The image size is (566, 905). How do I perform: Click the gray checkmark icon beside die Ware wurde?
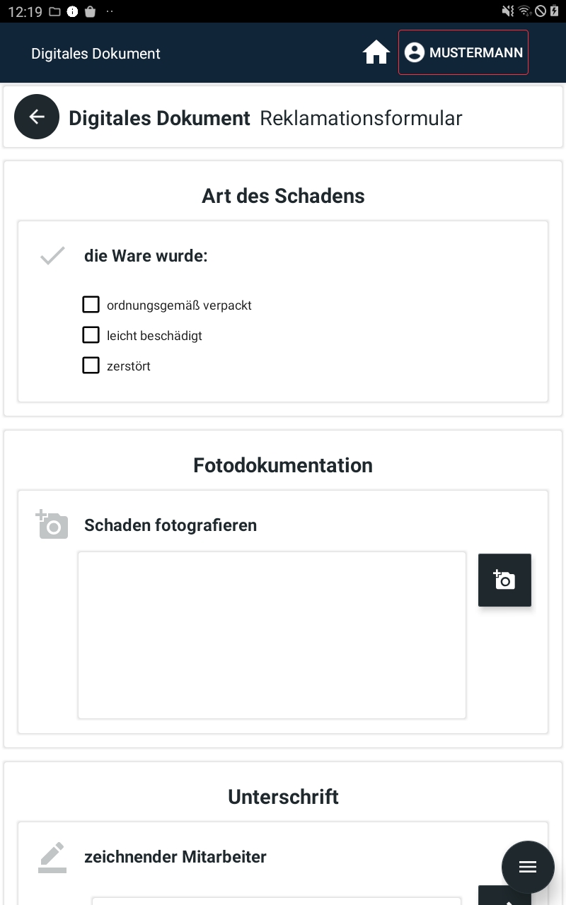tap(52, 256)
